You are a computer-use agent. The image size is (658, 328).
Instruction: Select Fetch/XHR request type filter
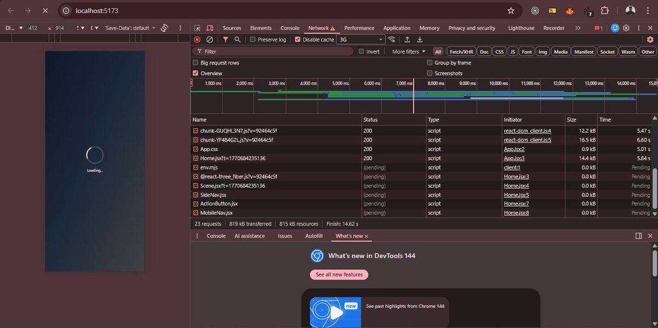(461, 52)
